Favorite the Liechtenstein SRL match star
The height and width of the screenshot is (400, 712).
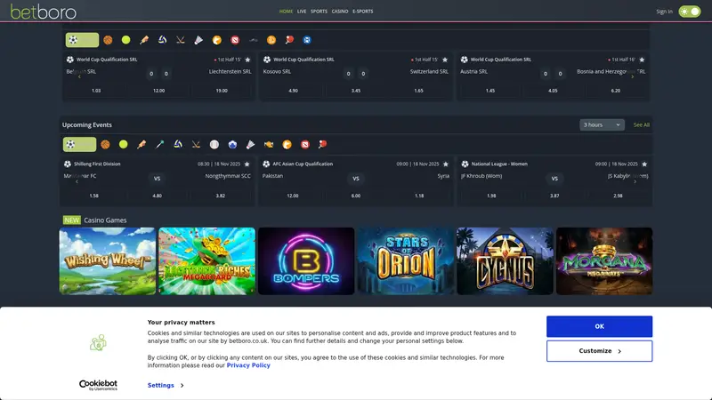point(247,60)
